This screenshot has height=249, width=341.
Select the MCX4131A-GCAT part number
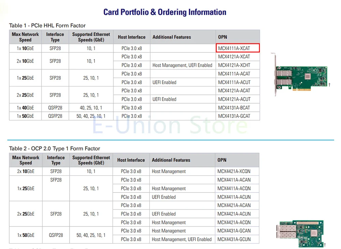click(234, 116)
